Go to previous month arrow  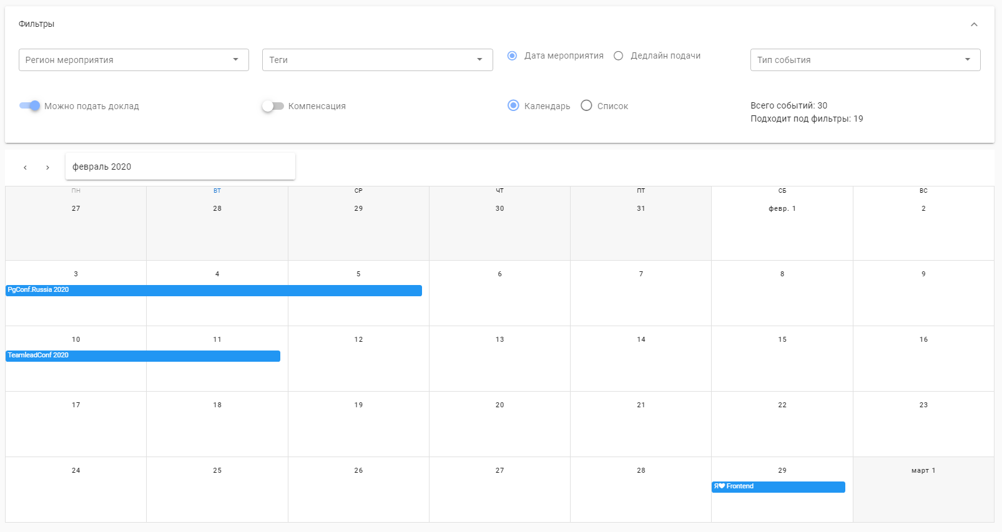click(25, 167)
